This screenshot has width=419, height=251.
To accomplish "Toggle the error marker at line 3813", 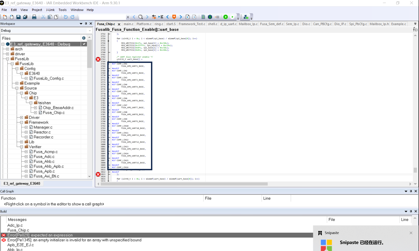I will (x=98, y=174).
